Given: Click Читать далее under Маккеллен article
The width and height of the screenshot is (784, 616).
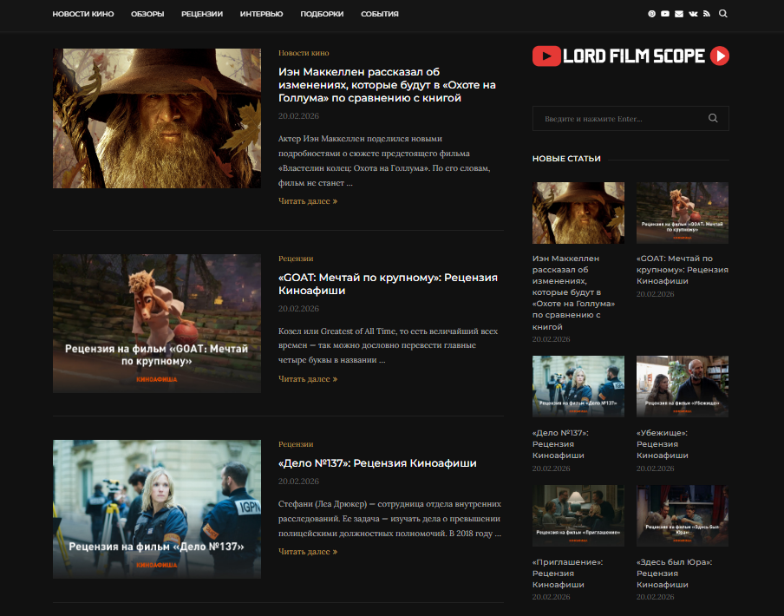Looking at the screenshot, I should [x=308, y=201].
